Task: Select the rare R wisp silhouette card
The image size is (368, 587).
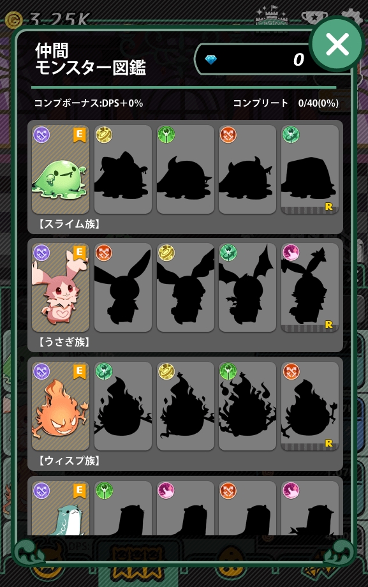Action: pyautogui.click(x=309, y=406)
